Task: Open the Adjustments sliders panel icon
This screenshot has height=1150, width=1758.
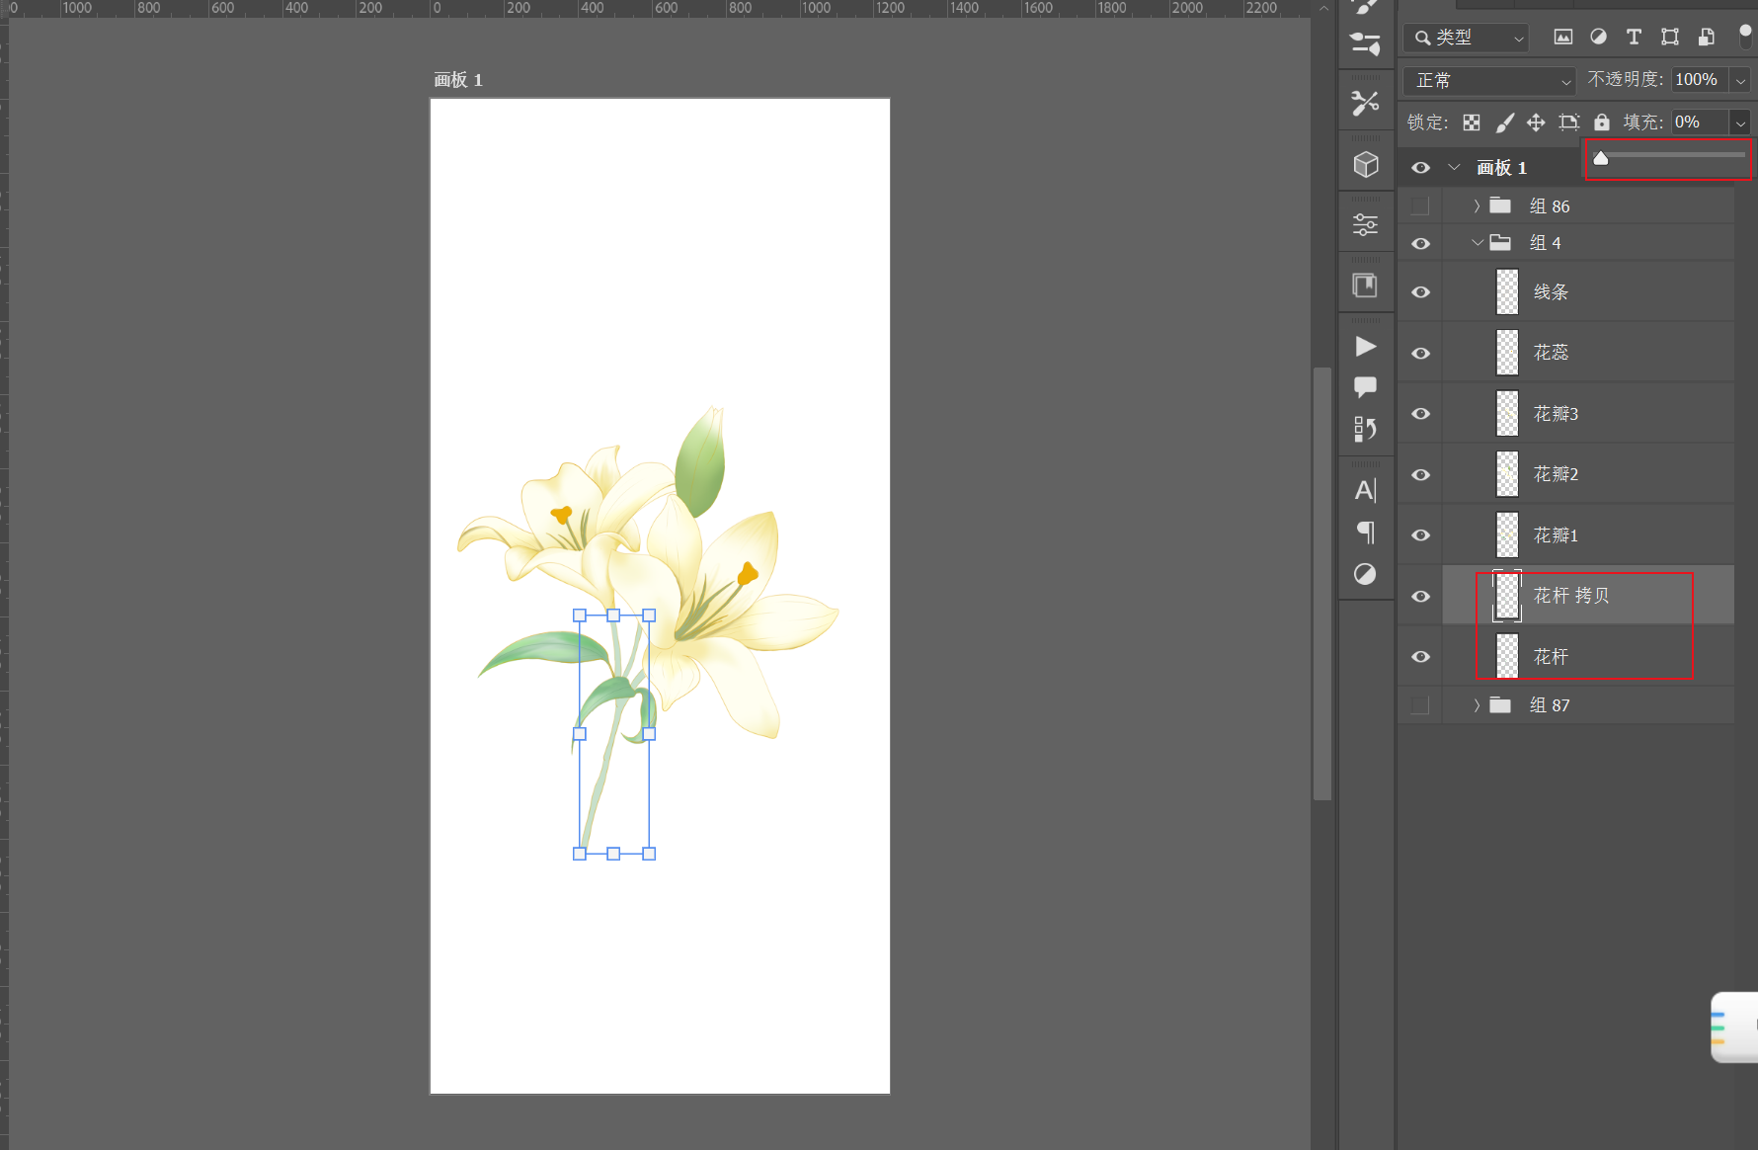Action: [1365, 224]
